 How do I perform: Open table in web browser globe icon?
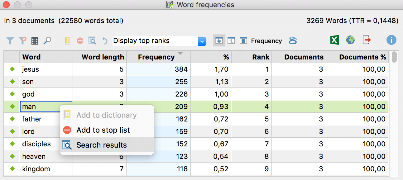click(350, 40)
